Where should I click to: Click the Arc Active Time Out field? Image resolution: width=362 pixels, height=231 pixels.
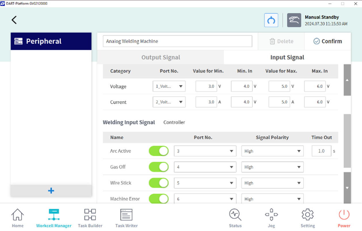pyautogui.click(x=321, y=151)
